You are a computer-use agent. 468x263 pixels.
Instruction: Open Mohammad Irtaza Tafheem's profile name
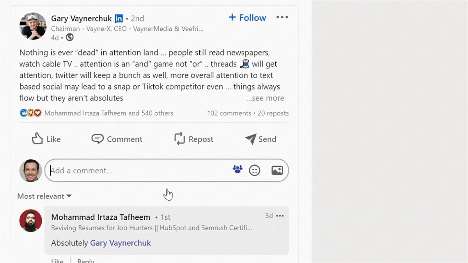point(101,217)
